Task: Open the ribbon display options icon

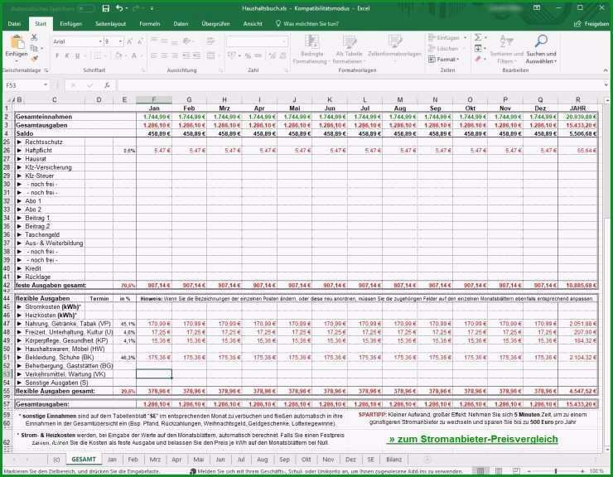Action: pos(537,8)
